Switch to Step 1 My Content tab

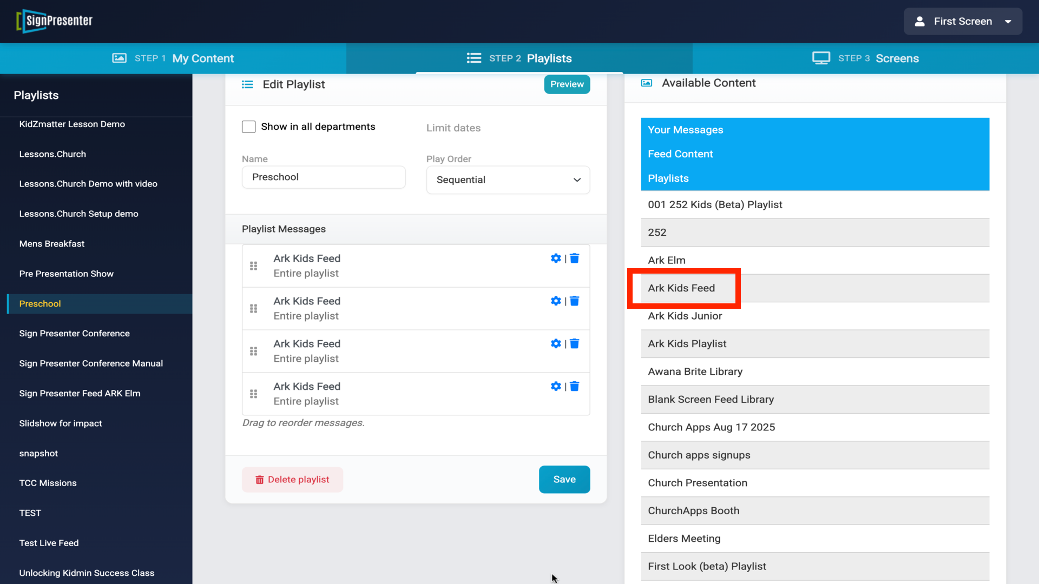click(x=173, y=58)
